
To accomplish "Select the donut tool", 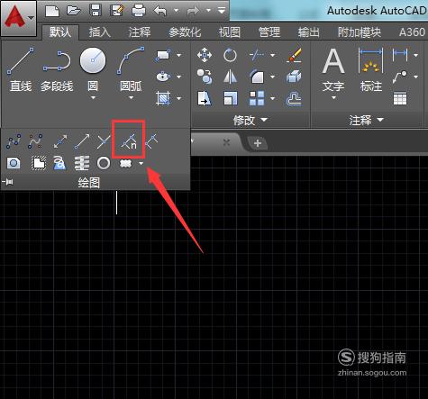I will (x=104, y=163).
